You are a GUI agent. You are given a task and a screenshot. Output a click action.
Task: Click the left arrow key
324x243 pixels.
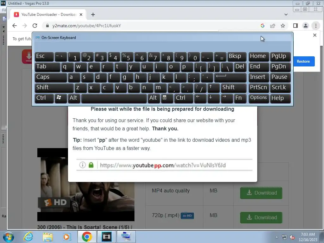(200, 98)
